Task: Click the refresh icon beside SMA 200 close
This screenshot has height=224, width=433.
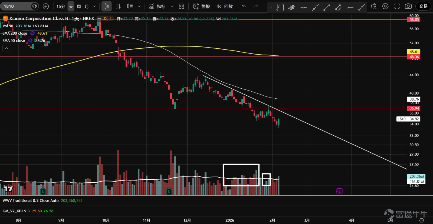Action: click(x=32, y=33)
